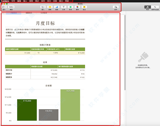Open the 帮助 menu
The height and width of the screenshot is (126, 160).
(x=67, y=1)
